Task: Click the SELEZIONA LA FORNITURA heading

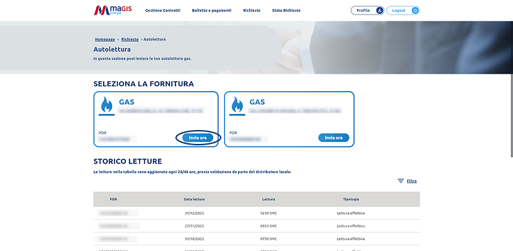Action: point(143,84)
